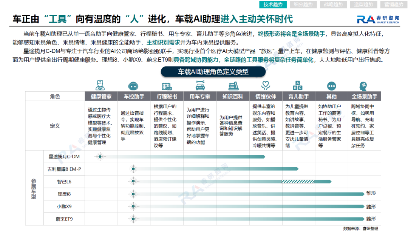The height and width of the screenshot is (231, 408).
Task: Click the 小鹏X9 row start marker
Action: point(133,206)
